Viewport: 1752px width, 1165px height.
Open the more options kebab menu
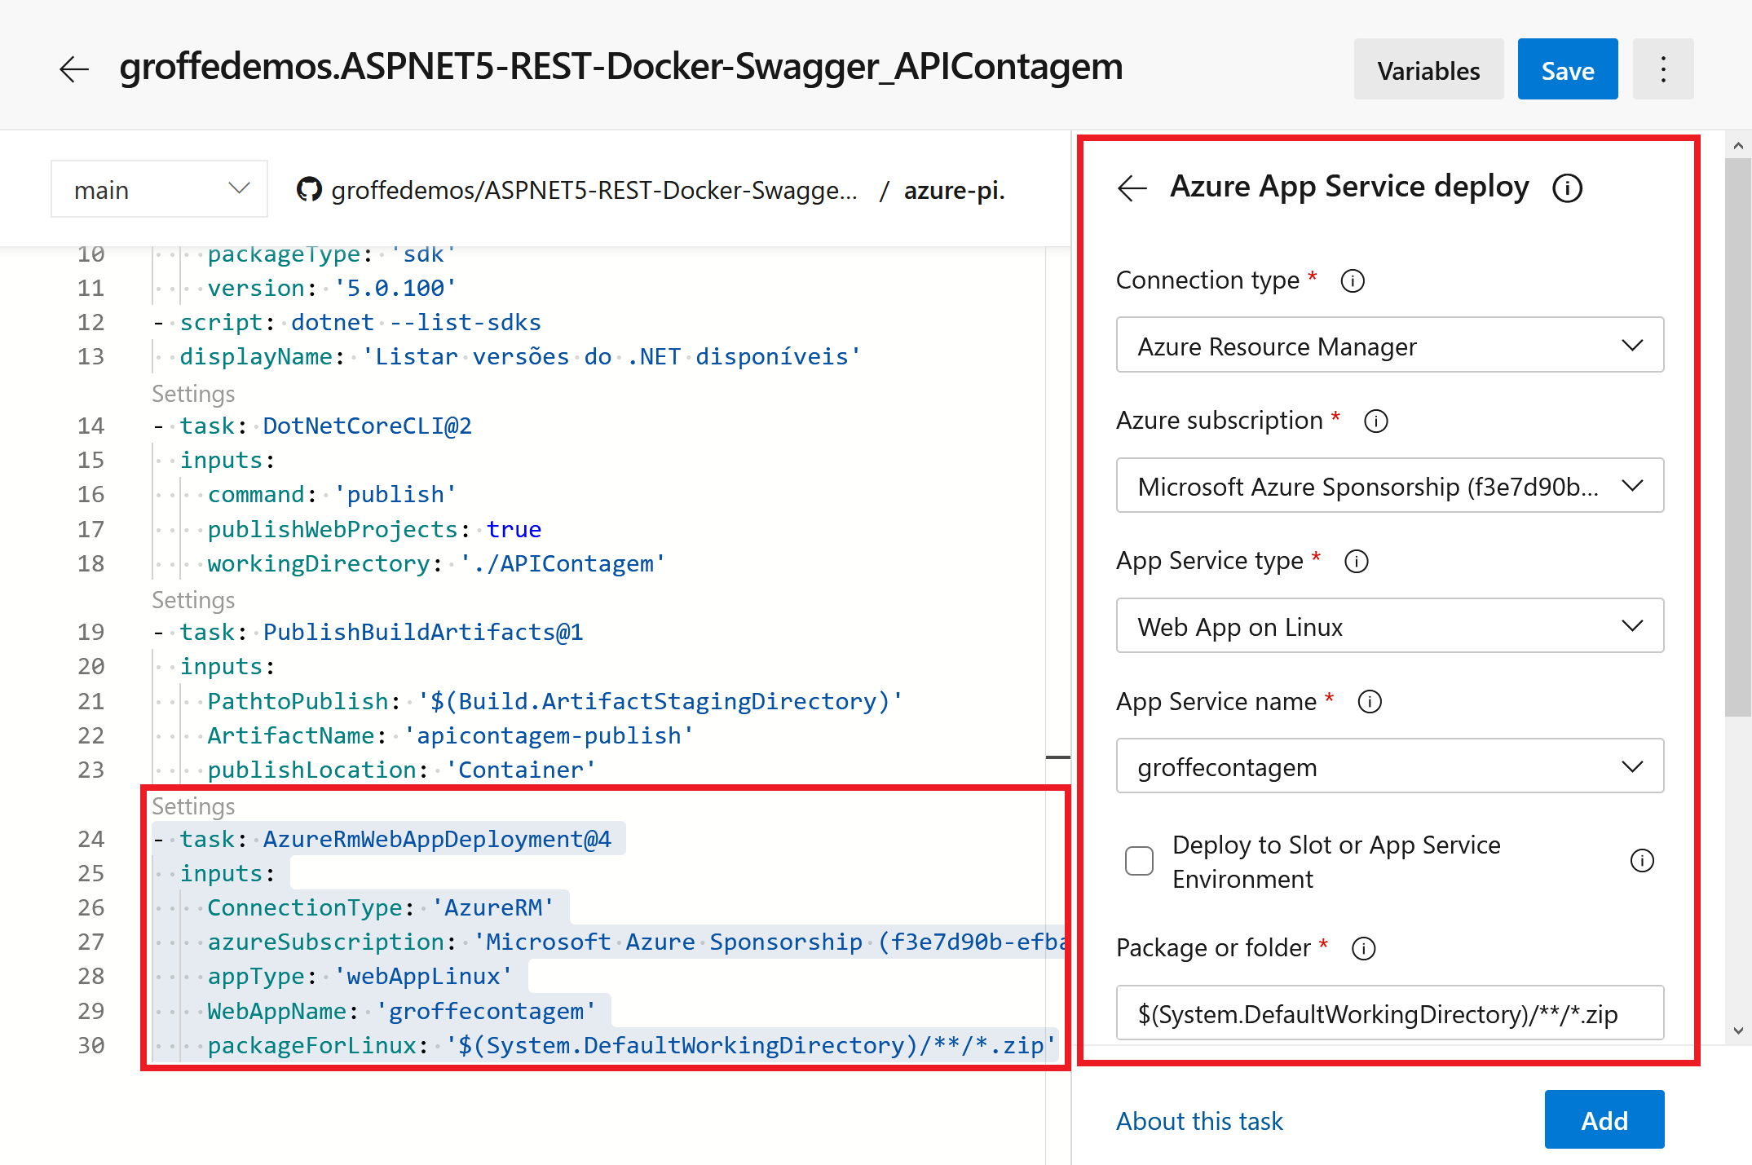point(1663,68)
